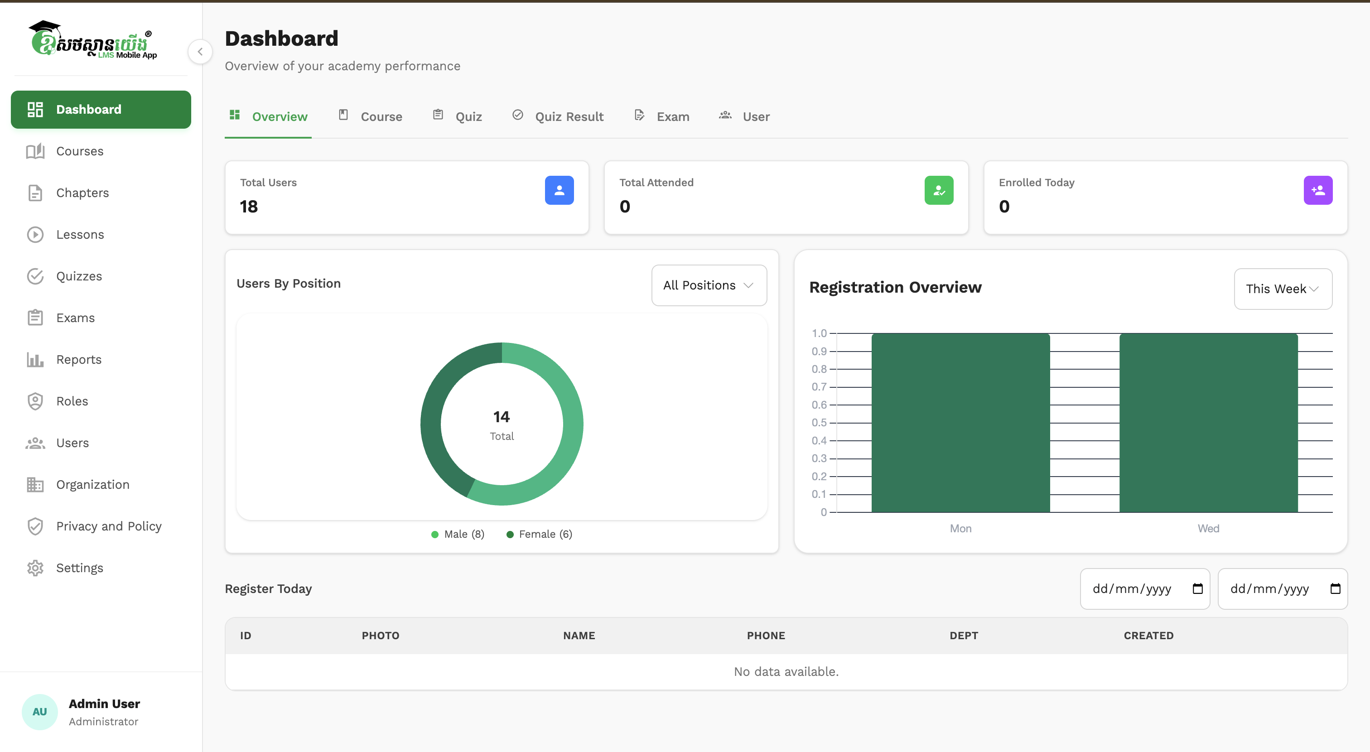Click the Roles shield icon in sidebar
This screenshot has width=1370, height=752.
[x=35, y=401]
